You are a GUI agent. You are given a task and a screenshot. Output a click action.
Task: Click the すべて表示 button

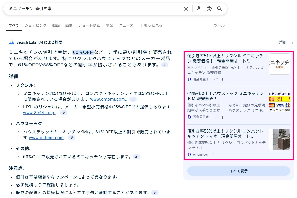tap(239, 171)
